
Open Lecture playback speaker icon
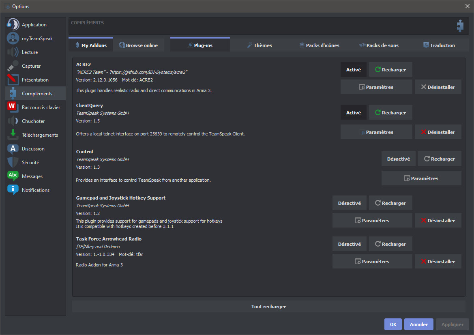click(x=13, y=52)
